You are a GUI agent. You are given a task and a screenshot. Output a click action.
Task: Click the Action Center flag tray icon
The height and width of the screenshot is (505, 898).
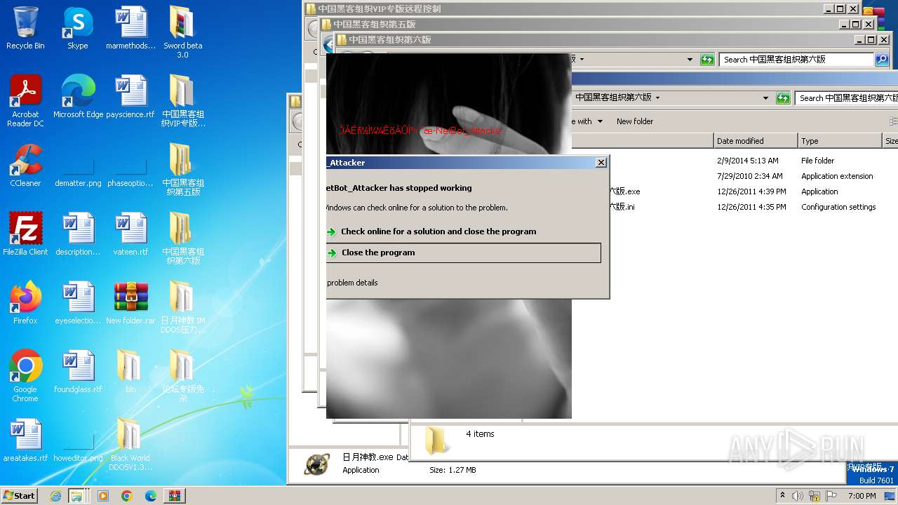[x=831, y=496]
